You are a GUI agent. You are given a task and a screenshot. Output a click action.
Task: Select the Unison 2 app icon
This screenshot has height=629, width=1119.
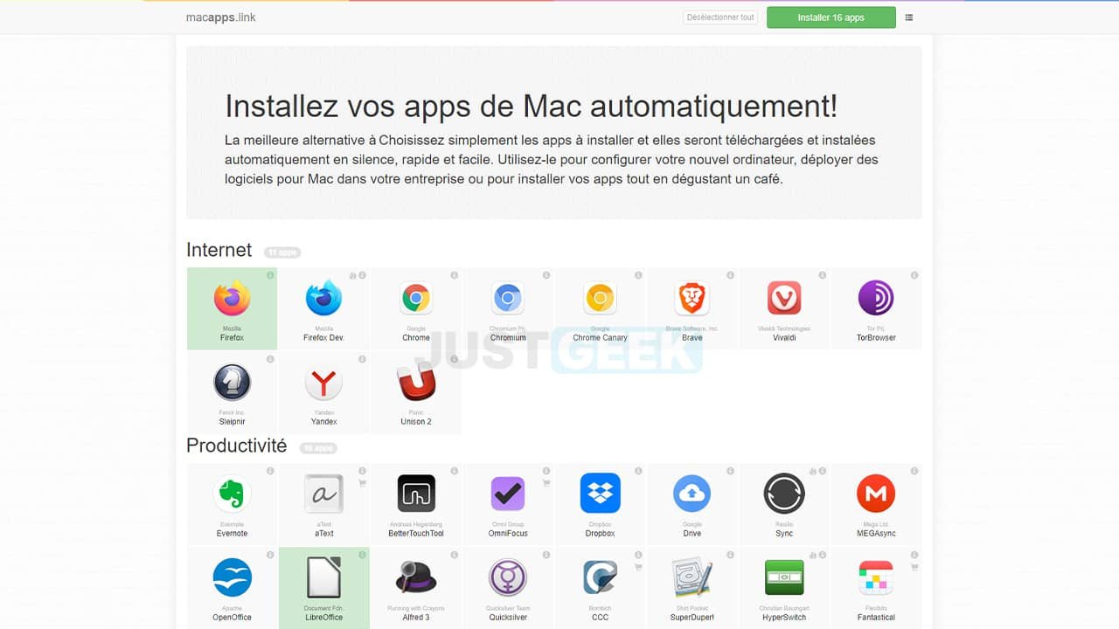[416, 383]
